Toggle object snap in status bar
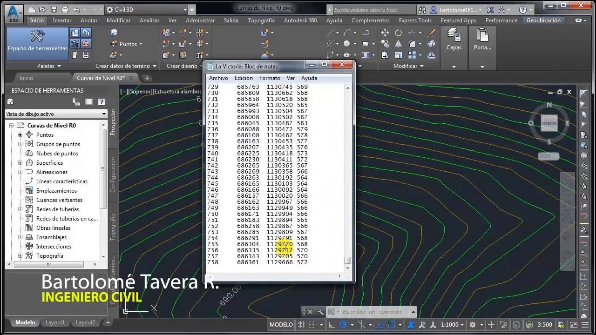 (391, 325)
